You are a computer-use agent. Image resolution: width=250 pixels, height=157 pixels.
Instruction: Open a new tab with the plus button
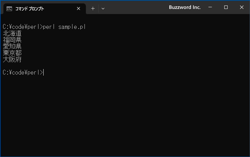(x=93, y=9)
